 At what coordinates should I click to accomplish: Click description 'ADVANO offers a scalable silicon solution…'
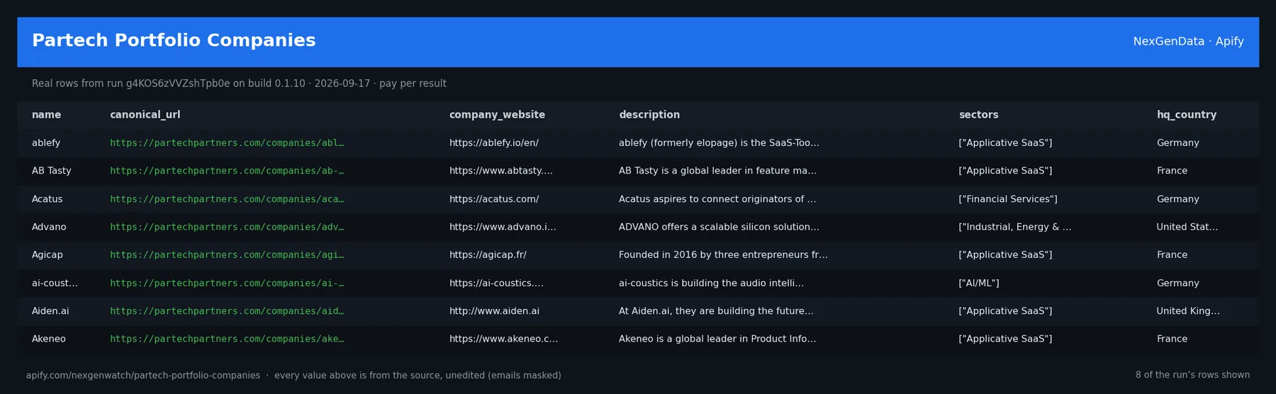point(719,227)
